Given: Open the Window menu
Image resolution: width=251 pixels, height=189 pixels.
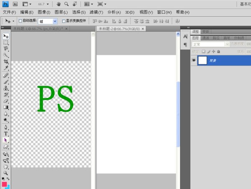Looking at the screenshot, I should click(x=164, y=12).
